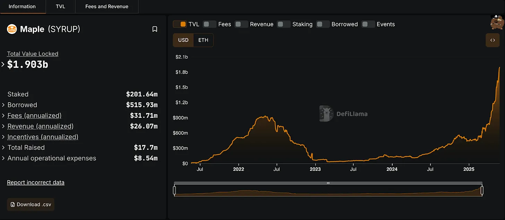Click the Total Value Locked label
The height and width of the screenshot is (220, 505).
pyautogui.click(x=33, y=54)
